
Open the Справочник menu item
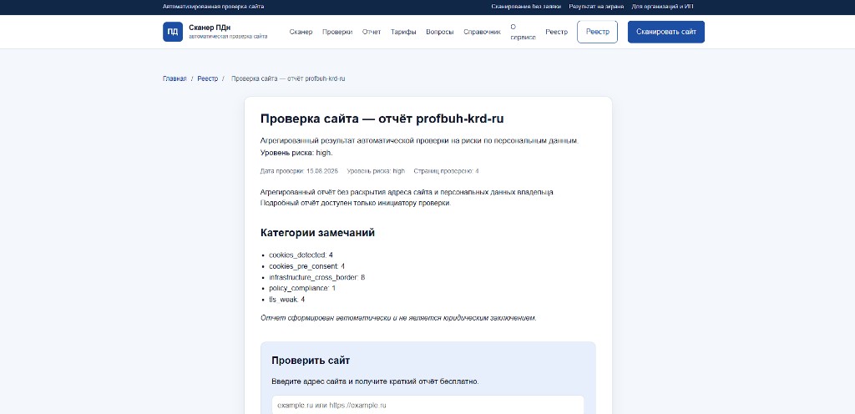click(482, 33)
